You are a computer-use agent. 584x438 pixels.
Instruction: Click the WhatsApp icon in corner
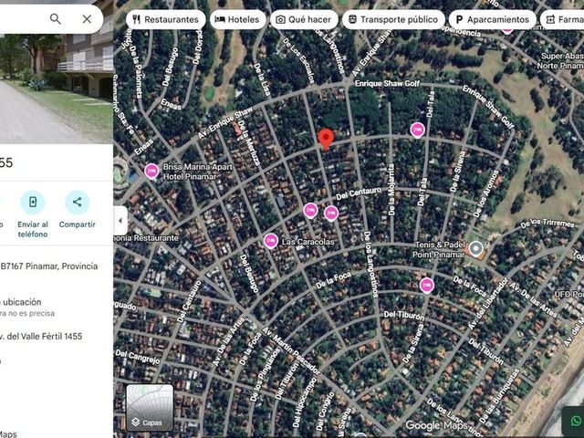click(x=576, y=422)
